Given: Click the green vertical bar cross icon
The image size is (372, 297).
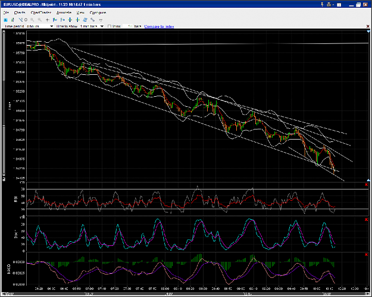Looking at the screenshot, I should (70, 20).
